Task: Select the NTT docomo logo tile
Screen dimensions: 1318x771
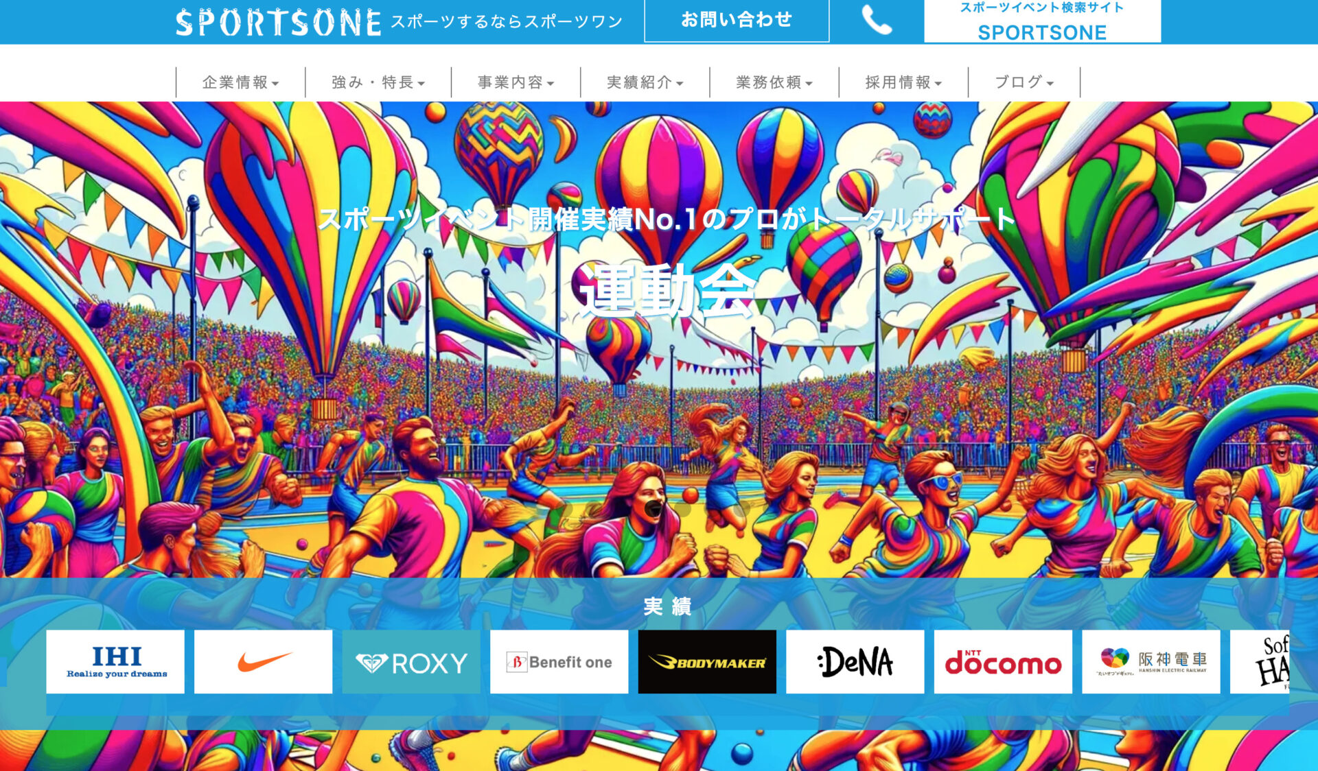Action: (x=1003, y=662)
